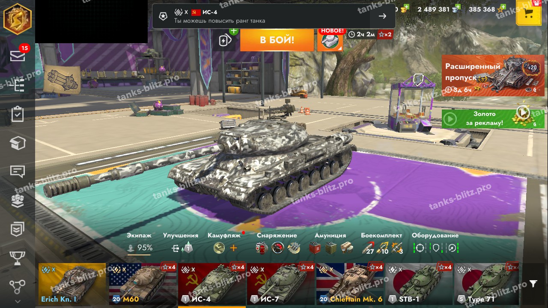The image size is (548, 308).
Task: Click the В БОЙ! battle button
Action: 277,40
